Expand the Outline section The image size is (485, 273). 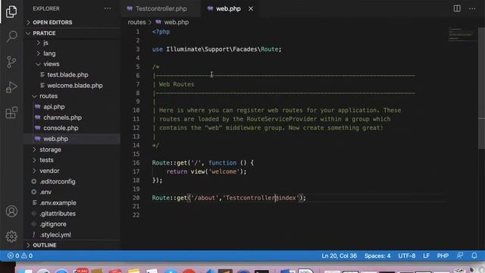[x=45, y=245]
